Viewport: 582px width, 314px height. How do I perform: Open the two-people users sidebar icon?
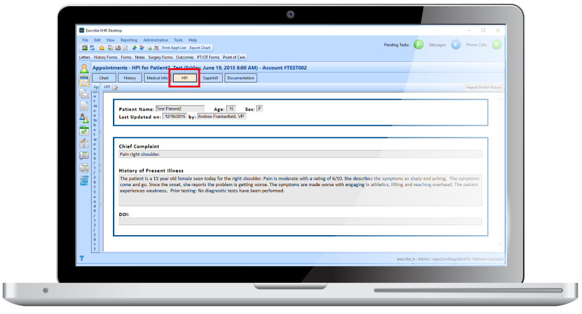84,118
